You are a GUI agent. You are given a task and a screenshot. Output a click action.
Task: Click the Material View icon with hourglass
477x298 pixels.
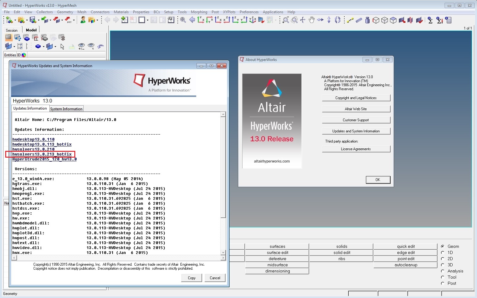click(x=35, y=38)
